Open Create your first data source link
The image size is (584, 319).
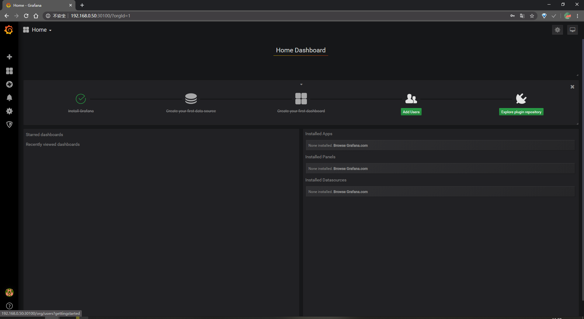(191, 111)
